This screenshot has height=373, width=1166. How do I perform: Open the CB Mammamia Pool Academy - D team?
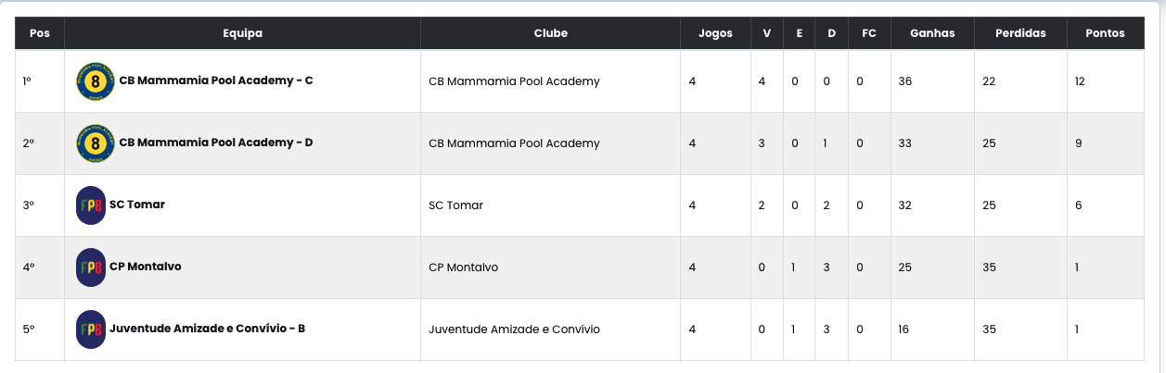(216, 143)
